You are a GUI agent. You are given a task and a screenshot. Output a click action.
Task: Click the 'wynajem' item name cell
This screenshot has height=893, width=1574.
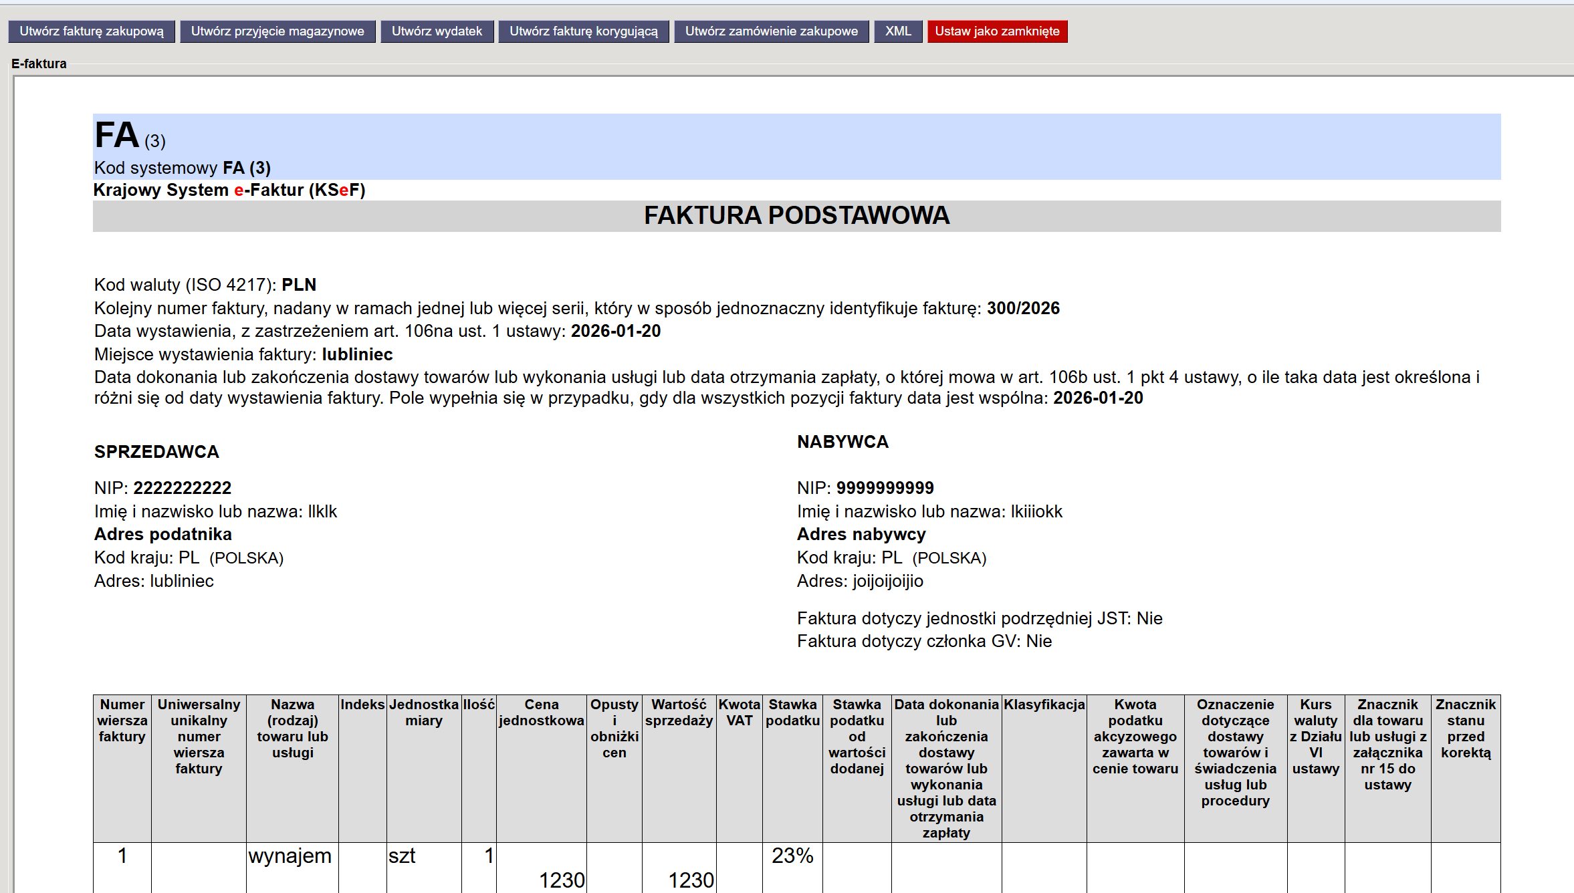pyautogui.click(x=290, y=856)
